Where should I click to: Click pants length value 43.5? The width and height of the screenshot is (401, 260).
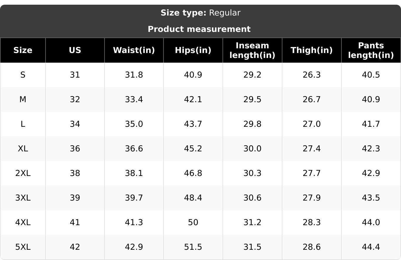[x=371, y=198]
